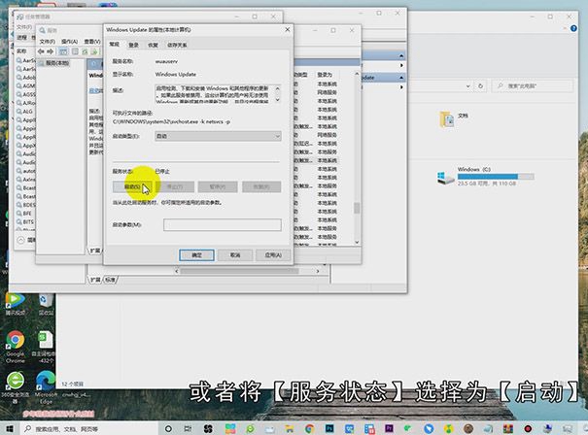
Task: Click the Windows (C:) storage usage bar
Action: [496, 177]
